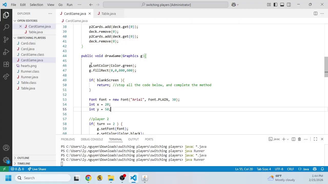The width and height of the screenshot is (328, 184).
Task: Open the Edit menu
Action: [x=23, y=5]
